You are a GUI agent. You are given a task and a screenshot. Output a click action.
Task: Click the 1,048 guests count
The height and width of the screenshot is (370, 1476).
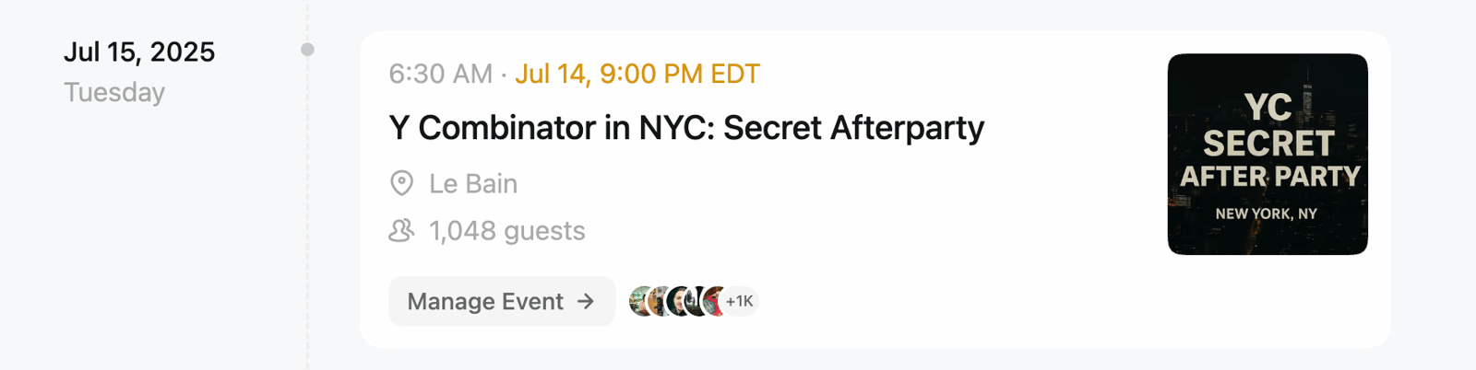tap(506, 230)
